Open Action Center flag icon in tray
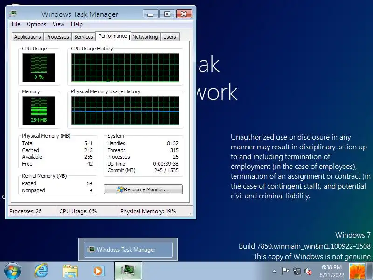The width and height of the screenshot is (373, 280). [x=285, y=271]
